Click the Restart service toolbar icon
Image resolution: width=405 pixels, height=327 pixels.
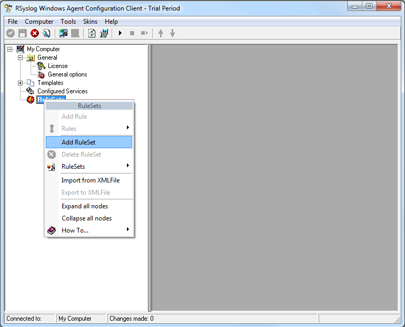tap(144, 33)
